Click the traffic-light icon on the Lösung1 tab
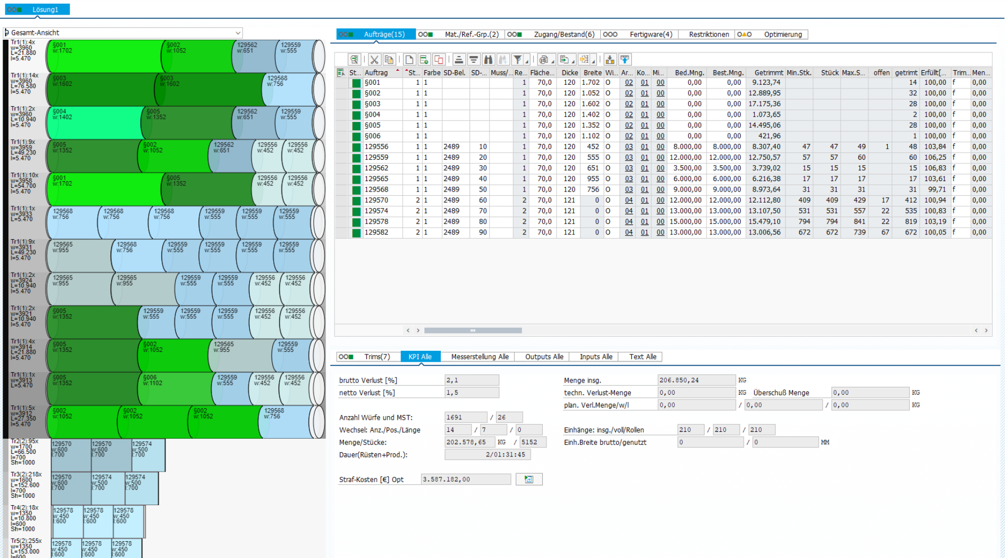Viewport: 1005px width, 558px height. [15, 9]
